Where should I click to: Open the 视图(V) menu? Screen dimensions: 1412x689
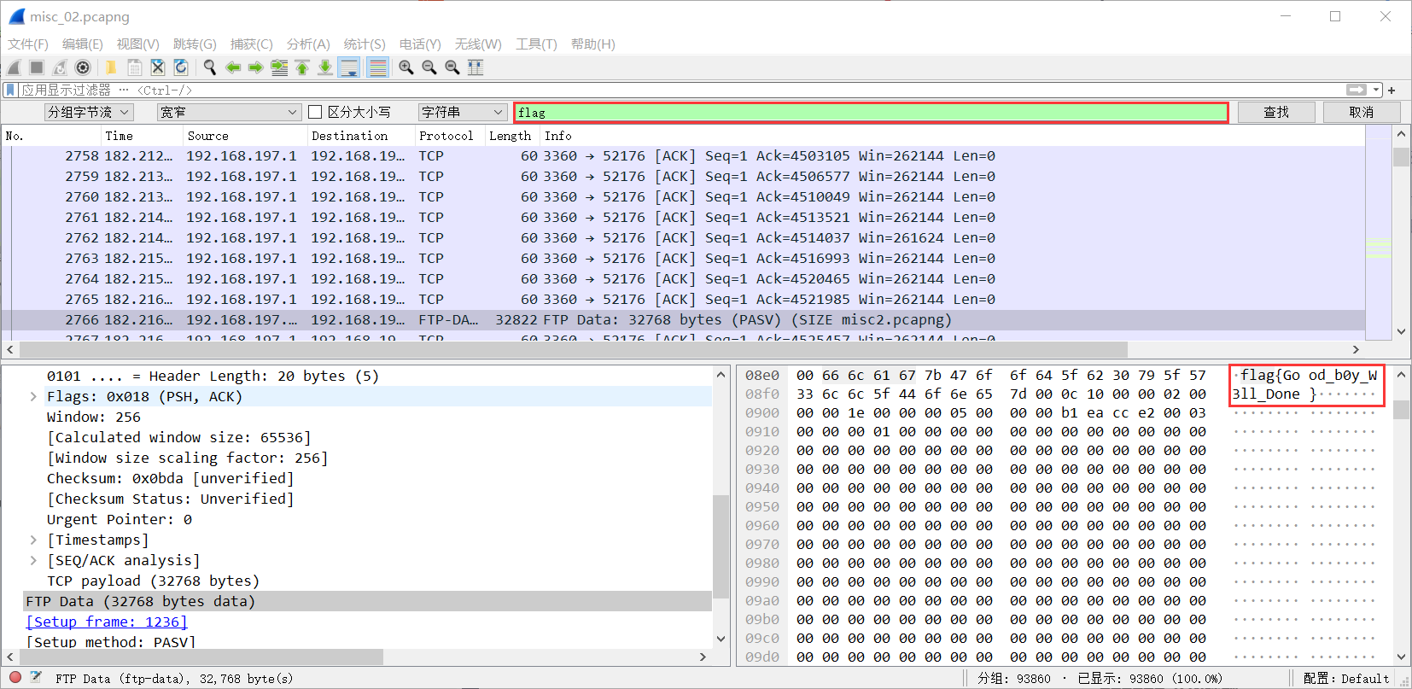138,44
